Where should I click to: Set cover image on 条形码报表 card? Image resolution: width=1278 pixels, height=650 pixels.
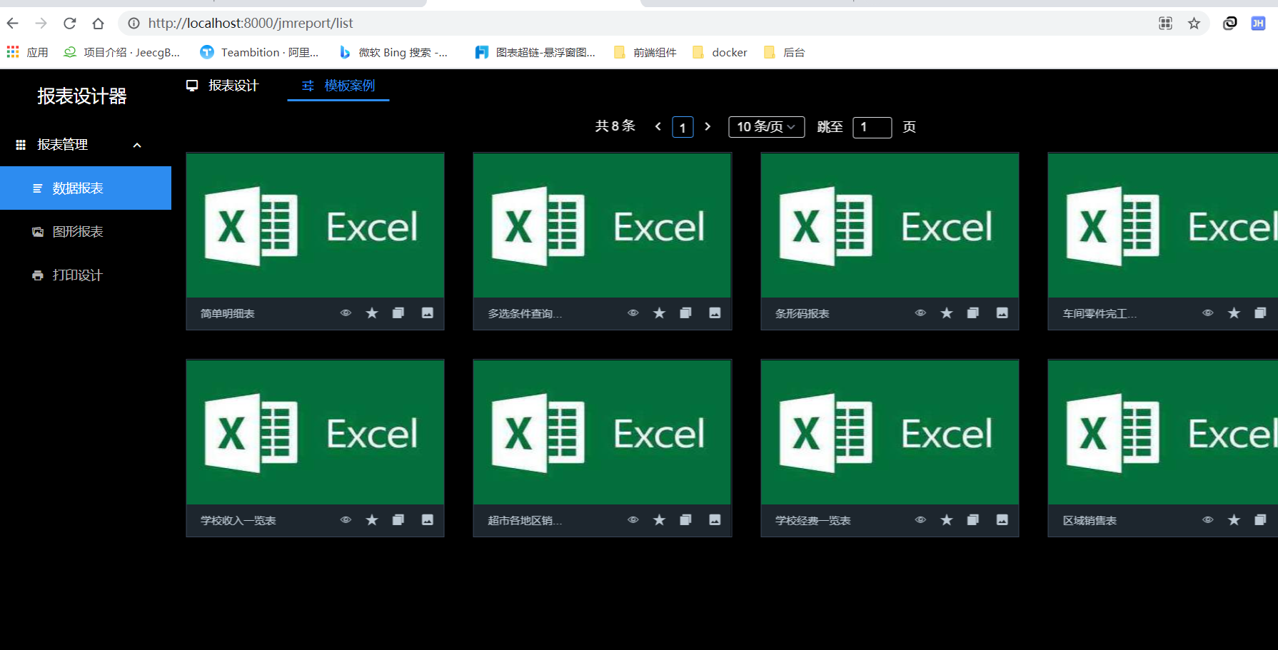click(1002, 313)
